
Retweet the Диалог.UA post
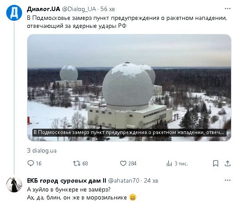77,163
